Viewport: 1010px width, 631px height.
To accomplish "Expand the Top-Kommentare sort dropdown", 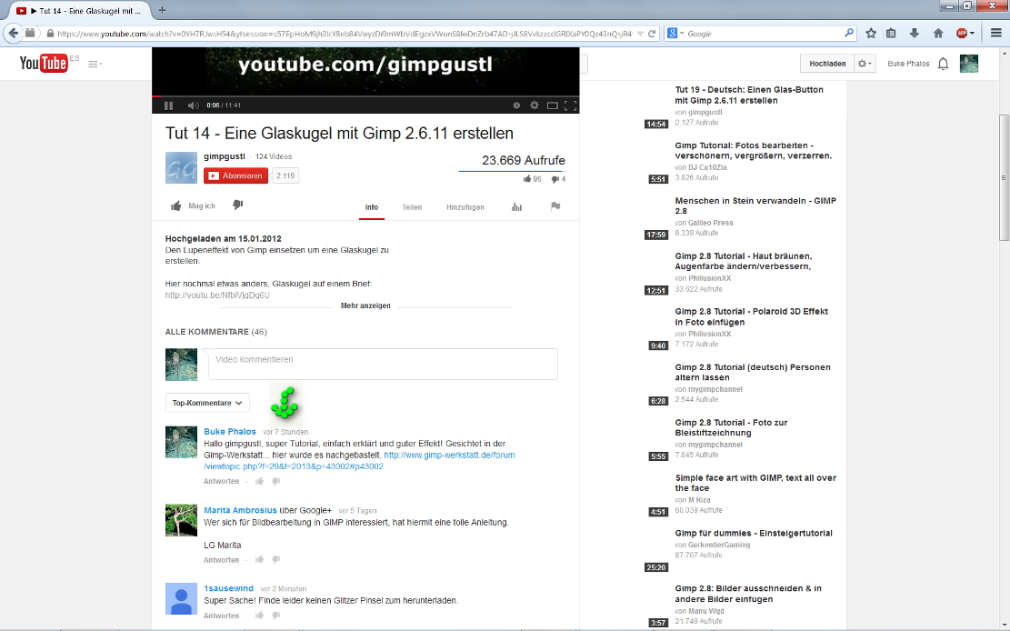I will coord(208,403).
